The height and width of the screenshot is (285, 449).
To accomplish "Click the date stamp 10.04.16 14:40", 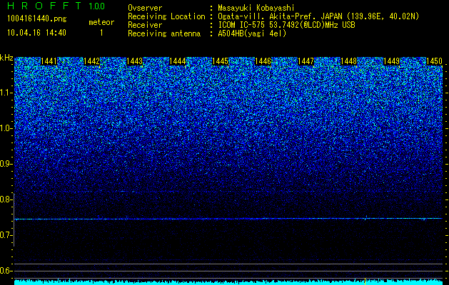I will coord(36,33).
